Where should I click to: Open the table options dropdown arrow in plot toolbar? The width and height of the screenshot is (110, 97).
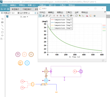[x=73, y=16]
